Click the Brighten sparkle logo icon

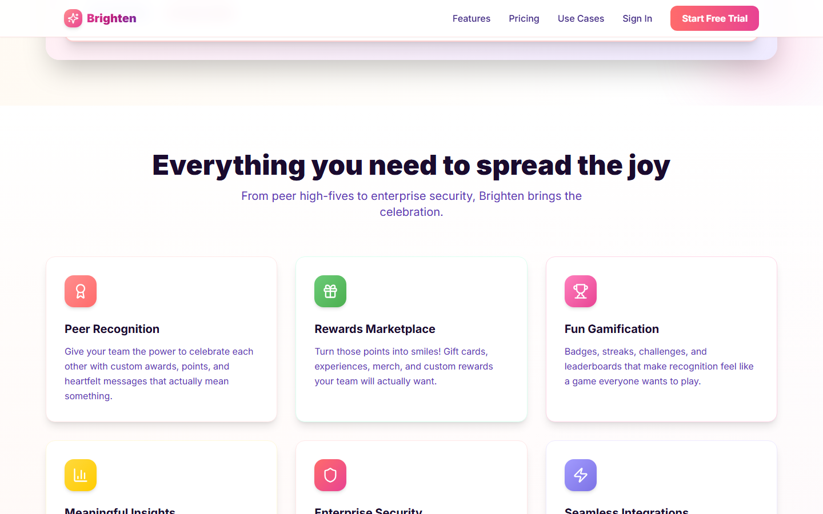point(73,18)
